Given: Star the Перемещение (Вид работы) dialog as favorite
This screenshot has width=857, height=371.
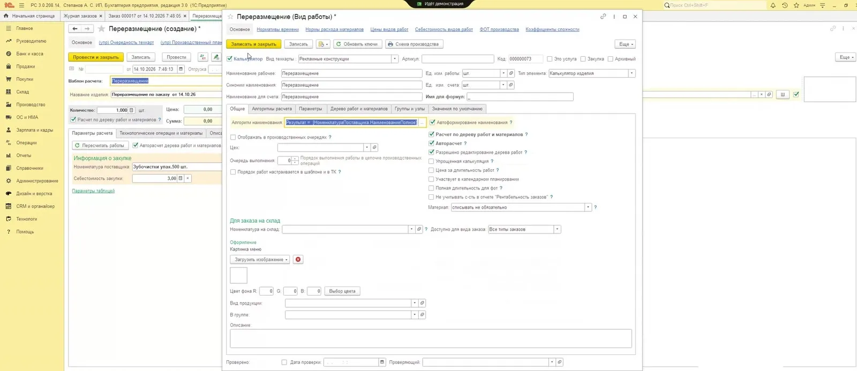Looking at the screenshot, I should click(x=230, y=17).
